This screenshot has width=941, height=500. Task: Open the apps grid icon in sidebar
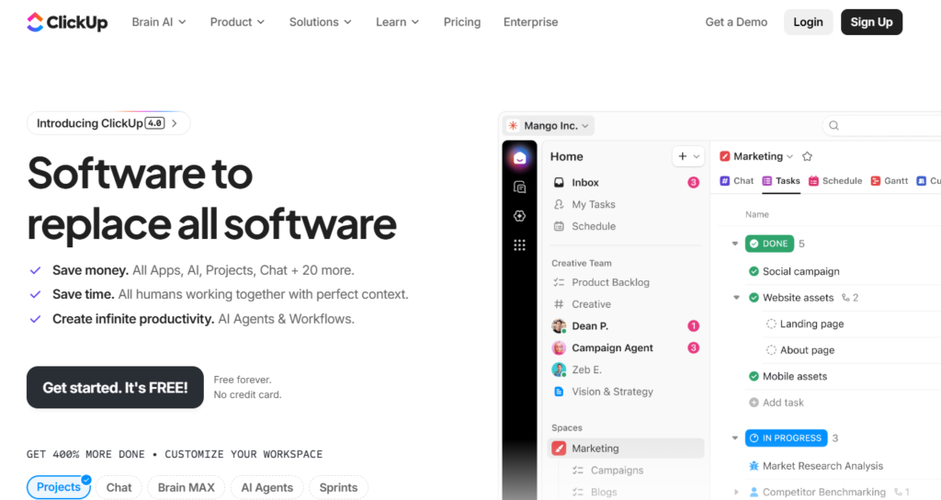tap(520, 244)
